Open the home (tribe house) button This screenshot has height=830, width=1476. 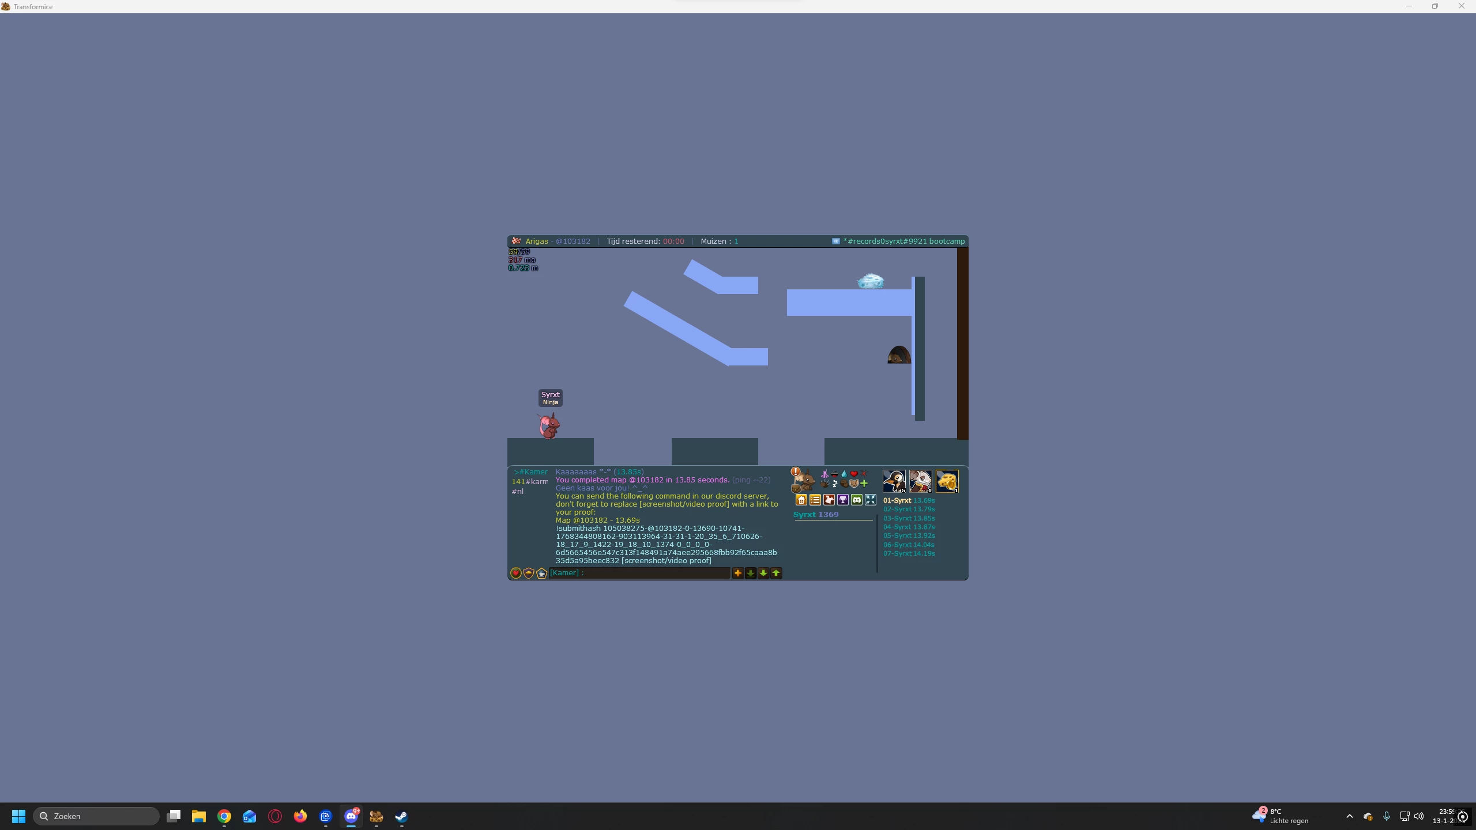[x=801, y=500]
